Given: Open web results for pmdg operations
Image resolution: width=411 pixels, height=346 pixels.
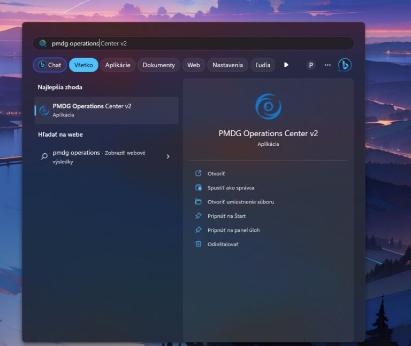Looking at the screenshot, I should (106, 156).
